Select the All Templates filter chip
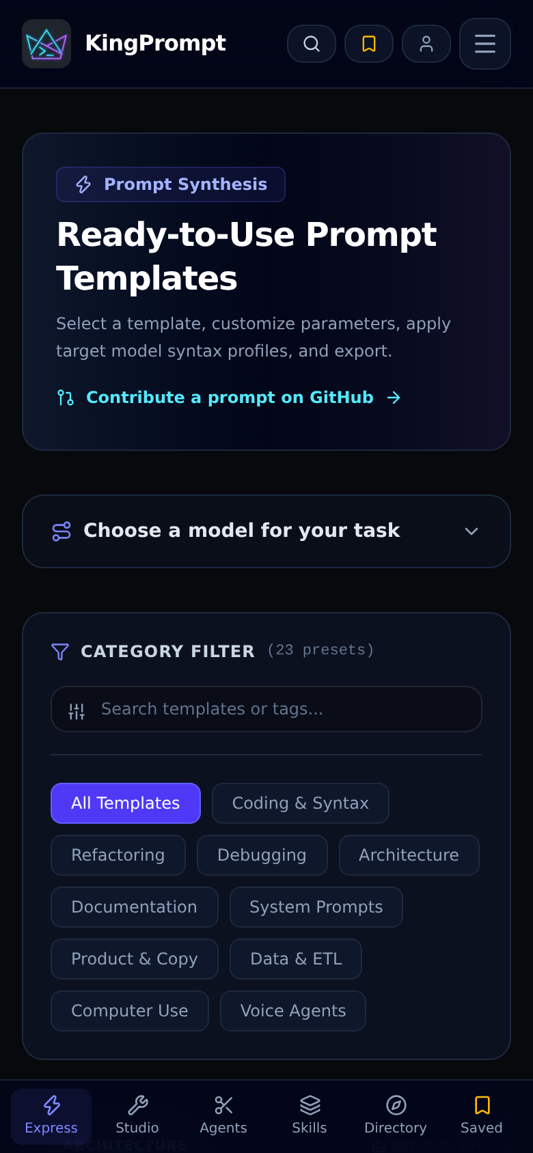The image size is (533, 1153). [126, 803]
